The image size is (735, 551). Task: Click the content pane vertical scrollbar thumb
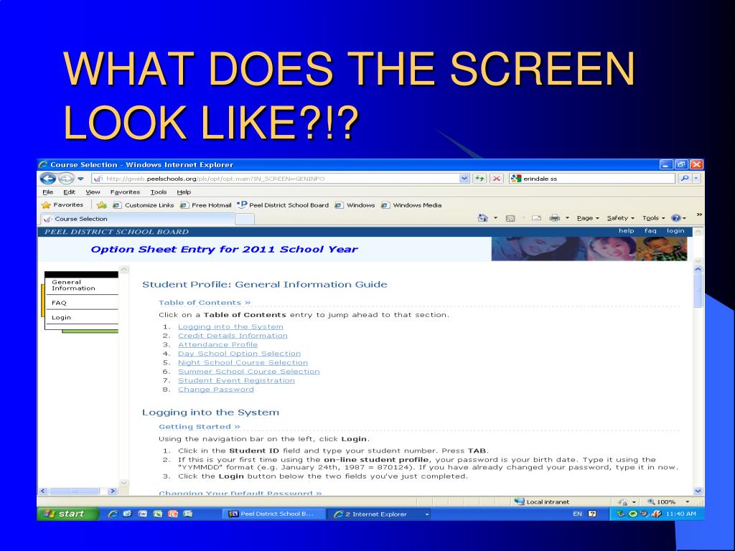pyautogui.click(x=698, y=291)
